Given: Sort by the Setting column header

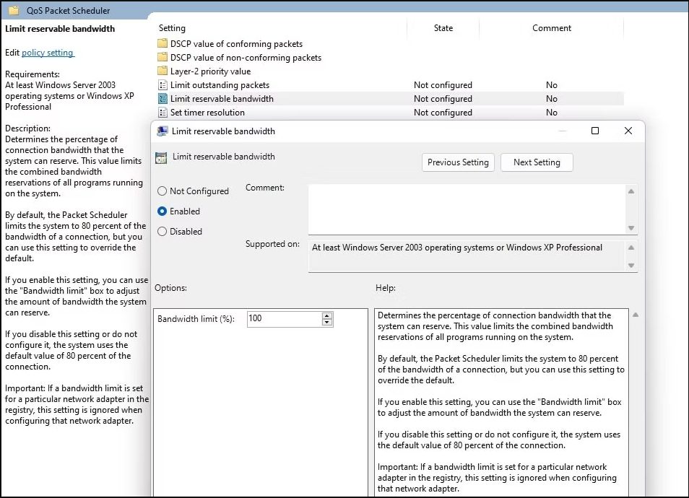Looking at the screenshot, I should (172, 28).
